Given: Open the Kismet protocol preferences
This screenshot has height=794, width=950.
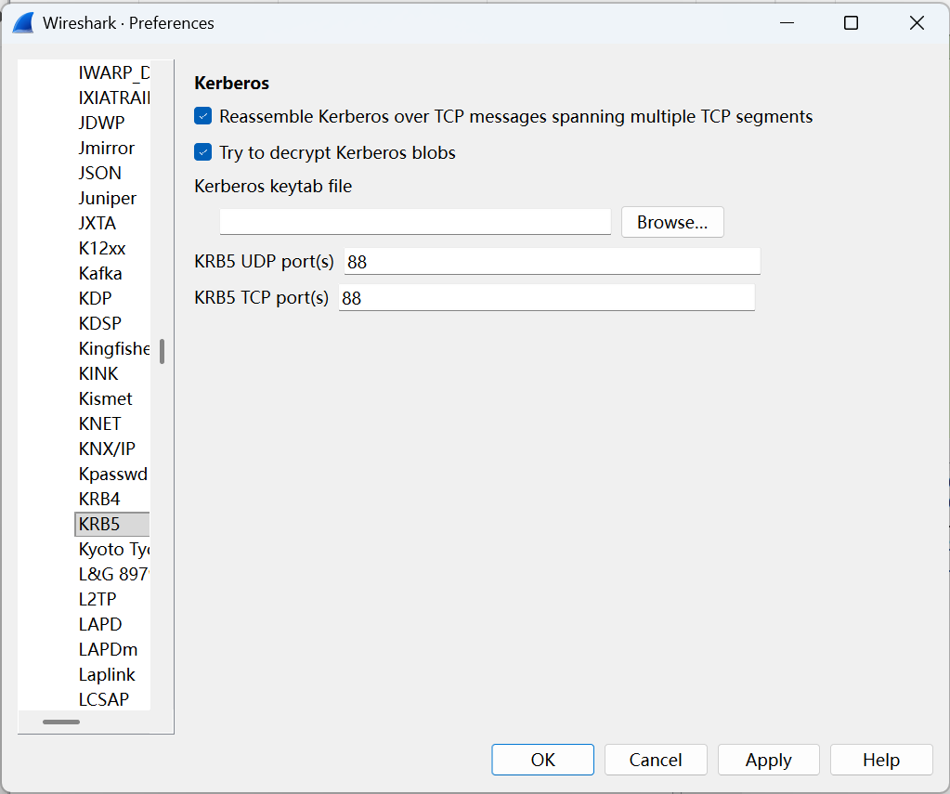Looking at the screenshot, I should pos(106,398).
